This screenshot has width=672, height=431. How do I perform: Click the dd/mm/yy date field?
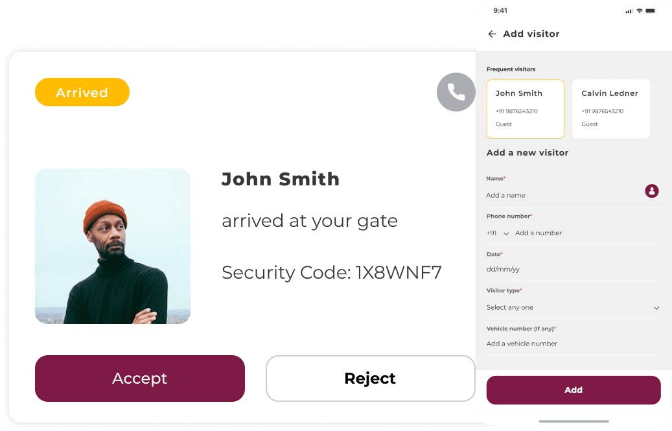(570, 269)
